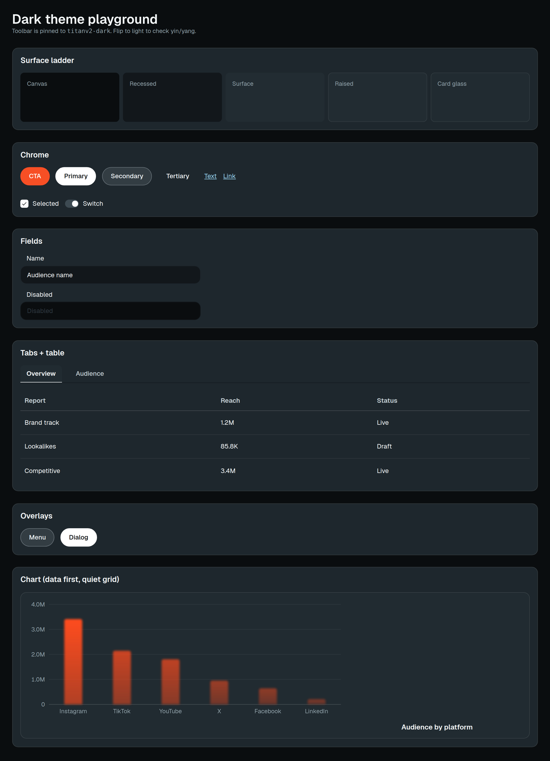Select the Lookalikes row
550x761 pixels.
[x=275, y=446]
